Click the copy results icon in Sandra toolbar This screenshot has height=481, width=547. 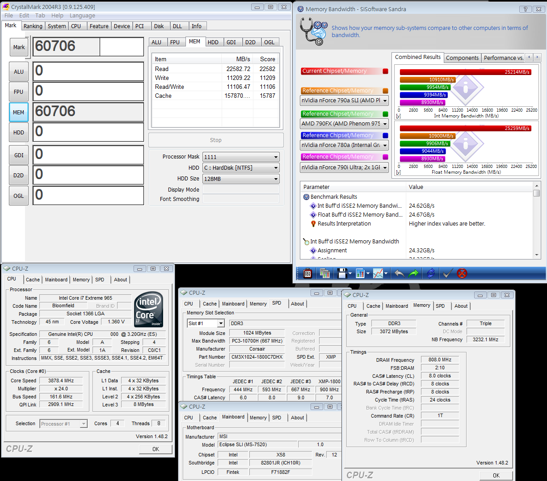325,273
